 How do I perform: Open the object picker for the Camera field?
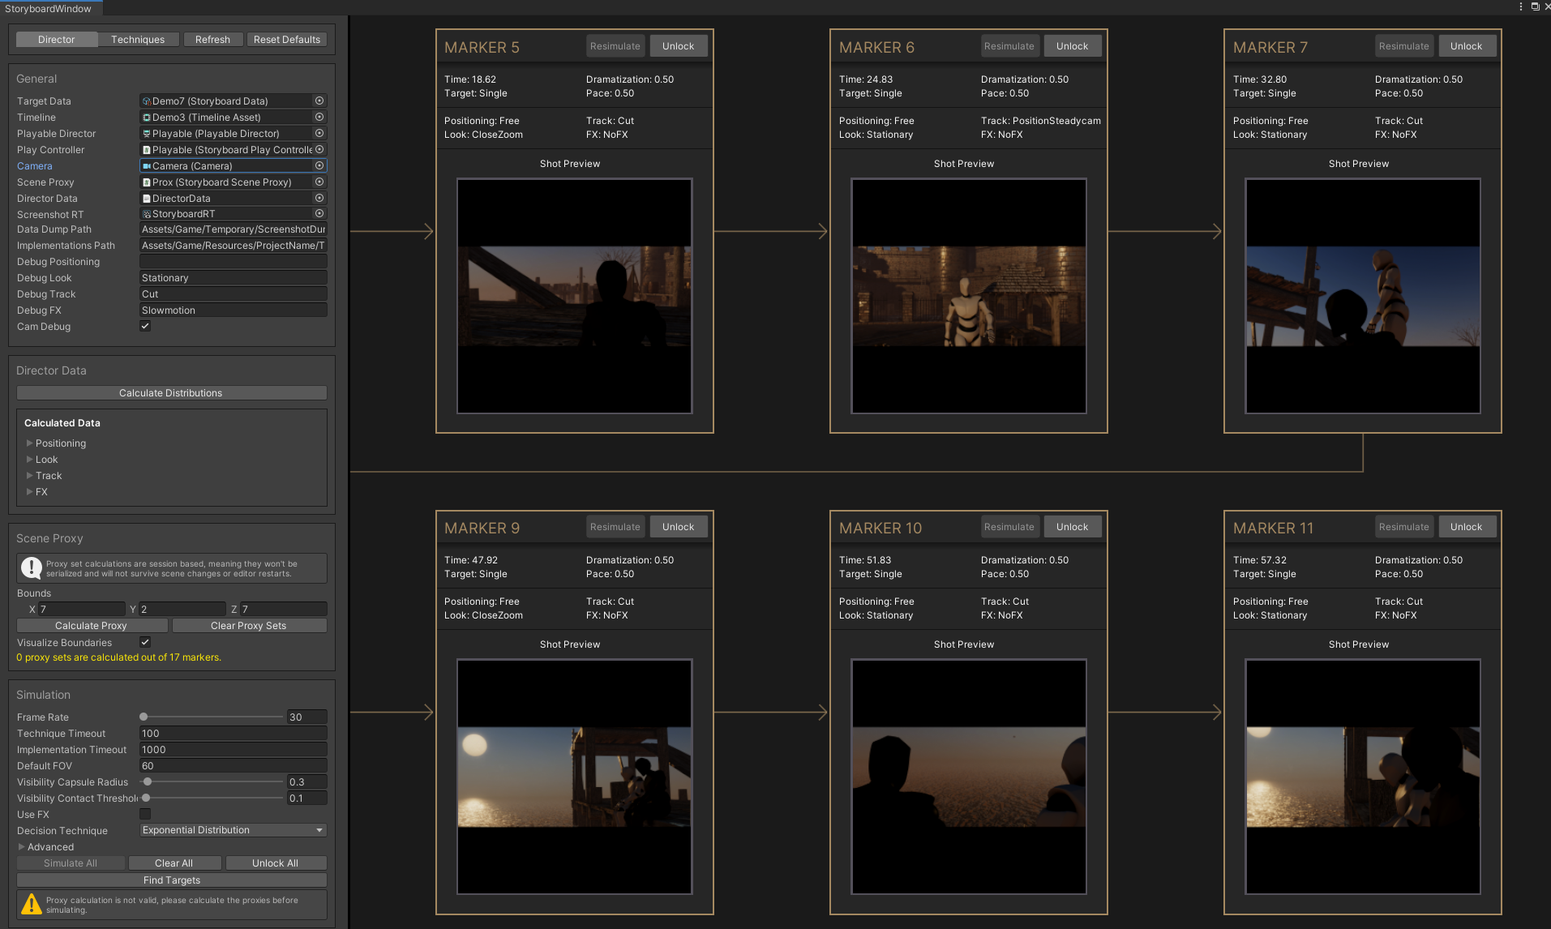pyautogui.click(x=319, y=165)
